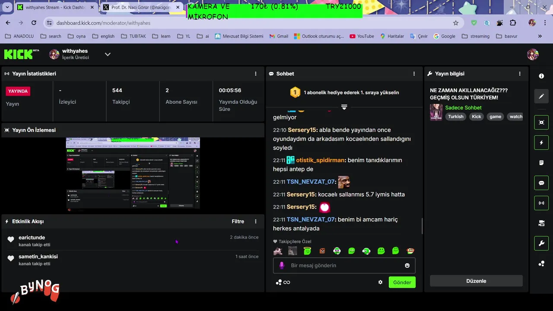The width and height of the screenshot is (553, 311).
Task: Open Yayın İstatistikleri panel options menu
Action: point(255,74)
